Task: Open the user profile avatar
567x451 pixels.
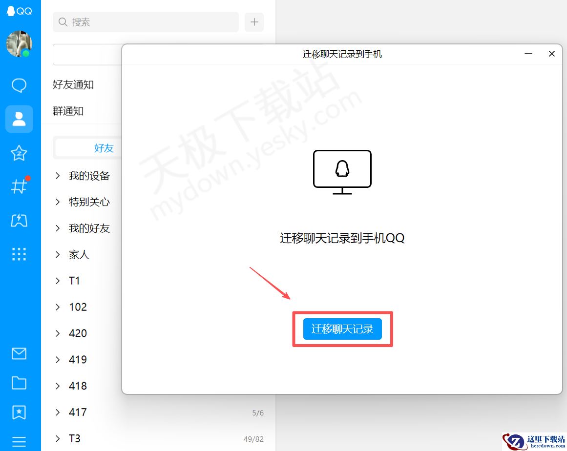Action: click(x=19, y=44)
